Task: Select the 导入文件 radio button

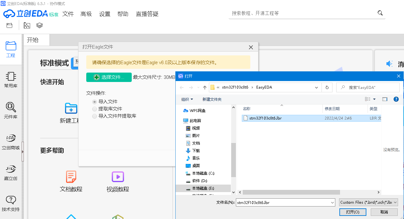Action: point(94,102)
